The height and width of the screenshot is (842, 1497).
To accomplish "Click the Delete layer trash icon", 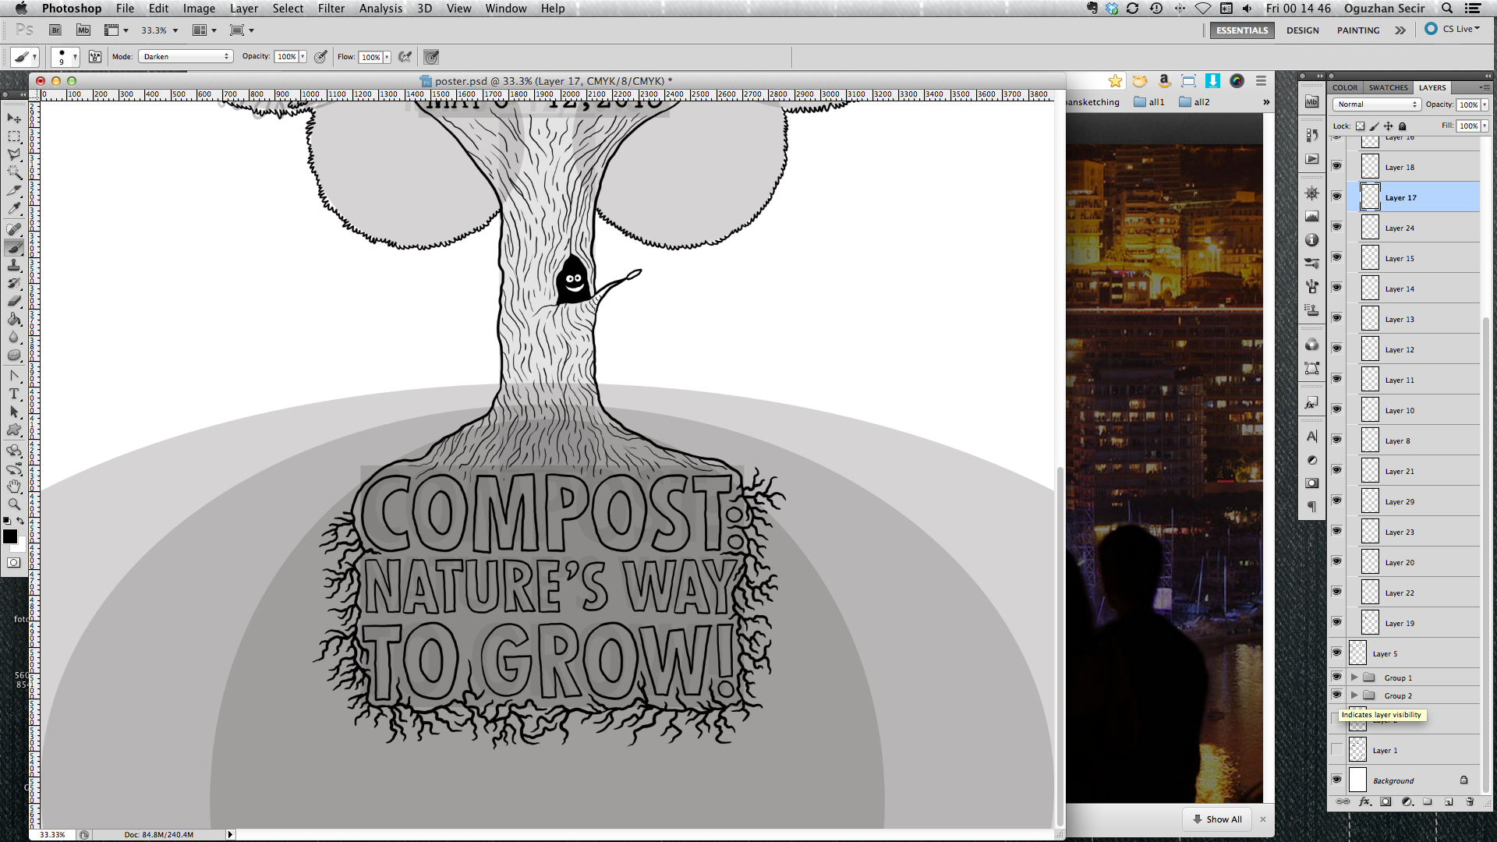I will [1470, 801].
